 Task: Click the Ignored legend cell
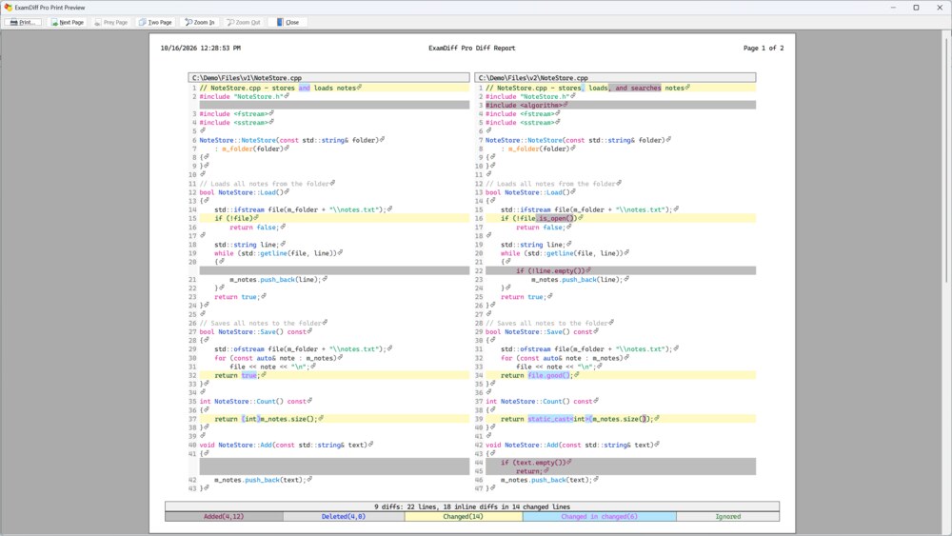click(x=728, y=517)
